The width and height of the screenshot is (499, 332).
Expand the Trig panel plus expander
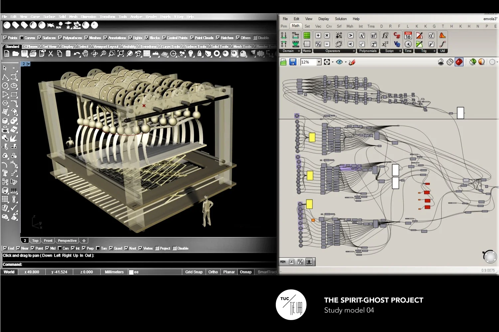[434, 51]
